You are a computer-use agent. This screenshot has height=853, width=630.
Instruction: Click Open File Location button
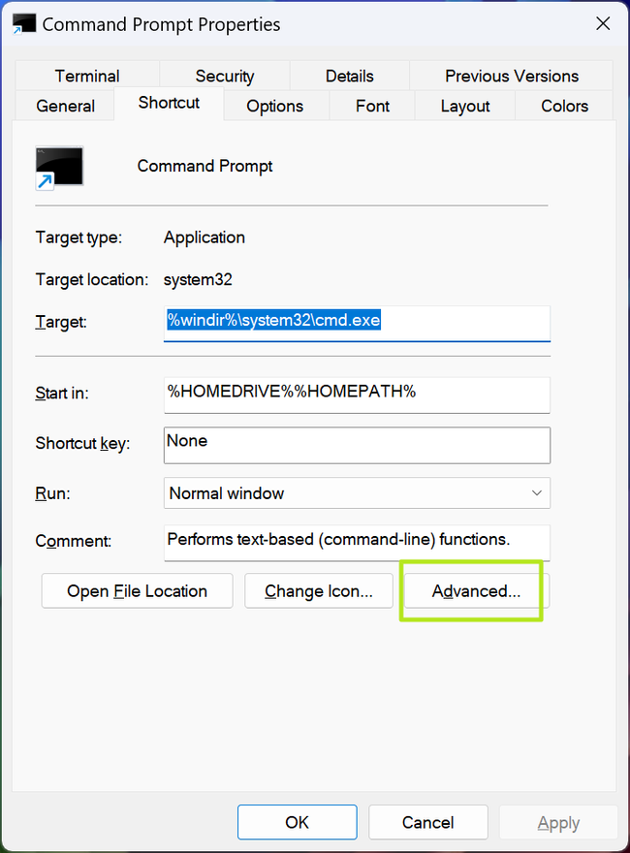coord(137,590)
